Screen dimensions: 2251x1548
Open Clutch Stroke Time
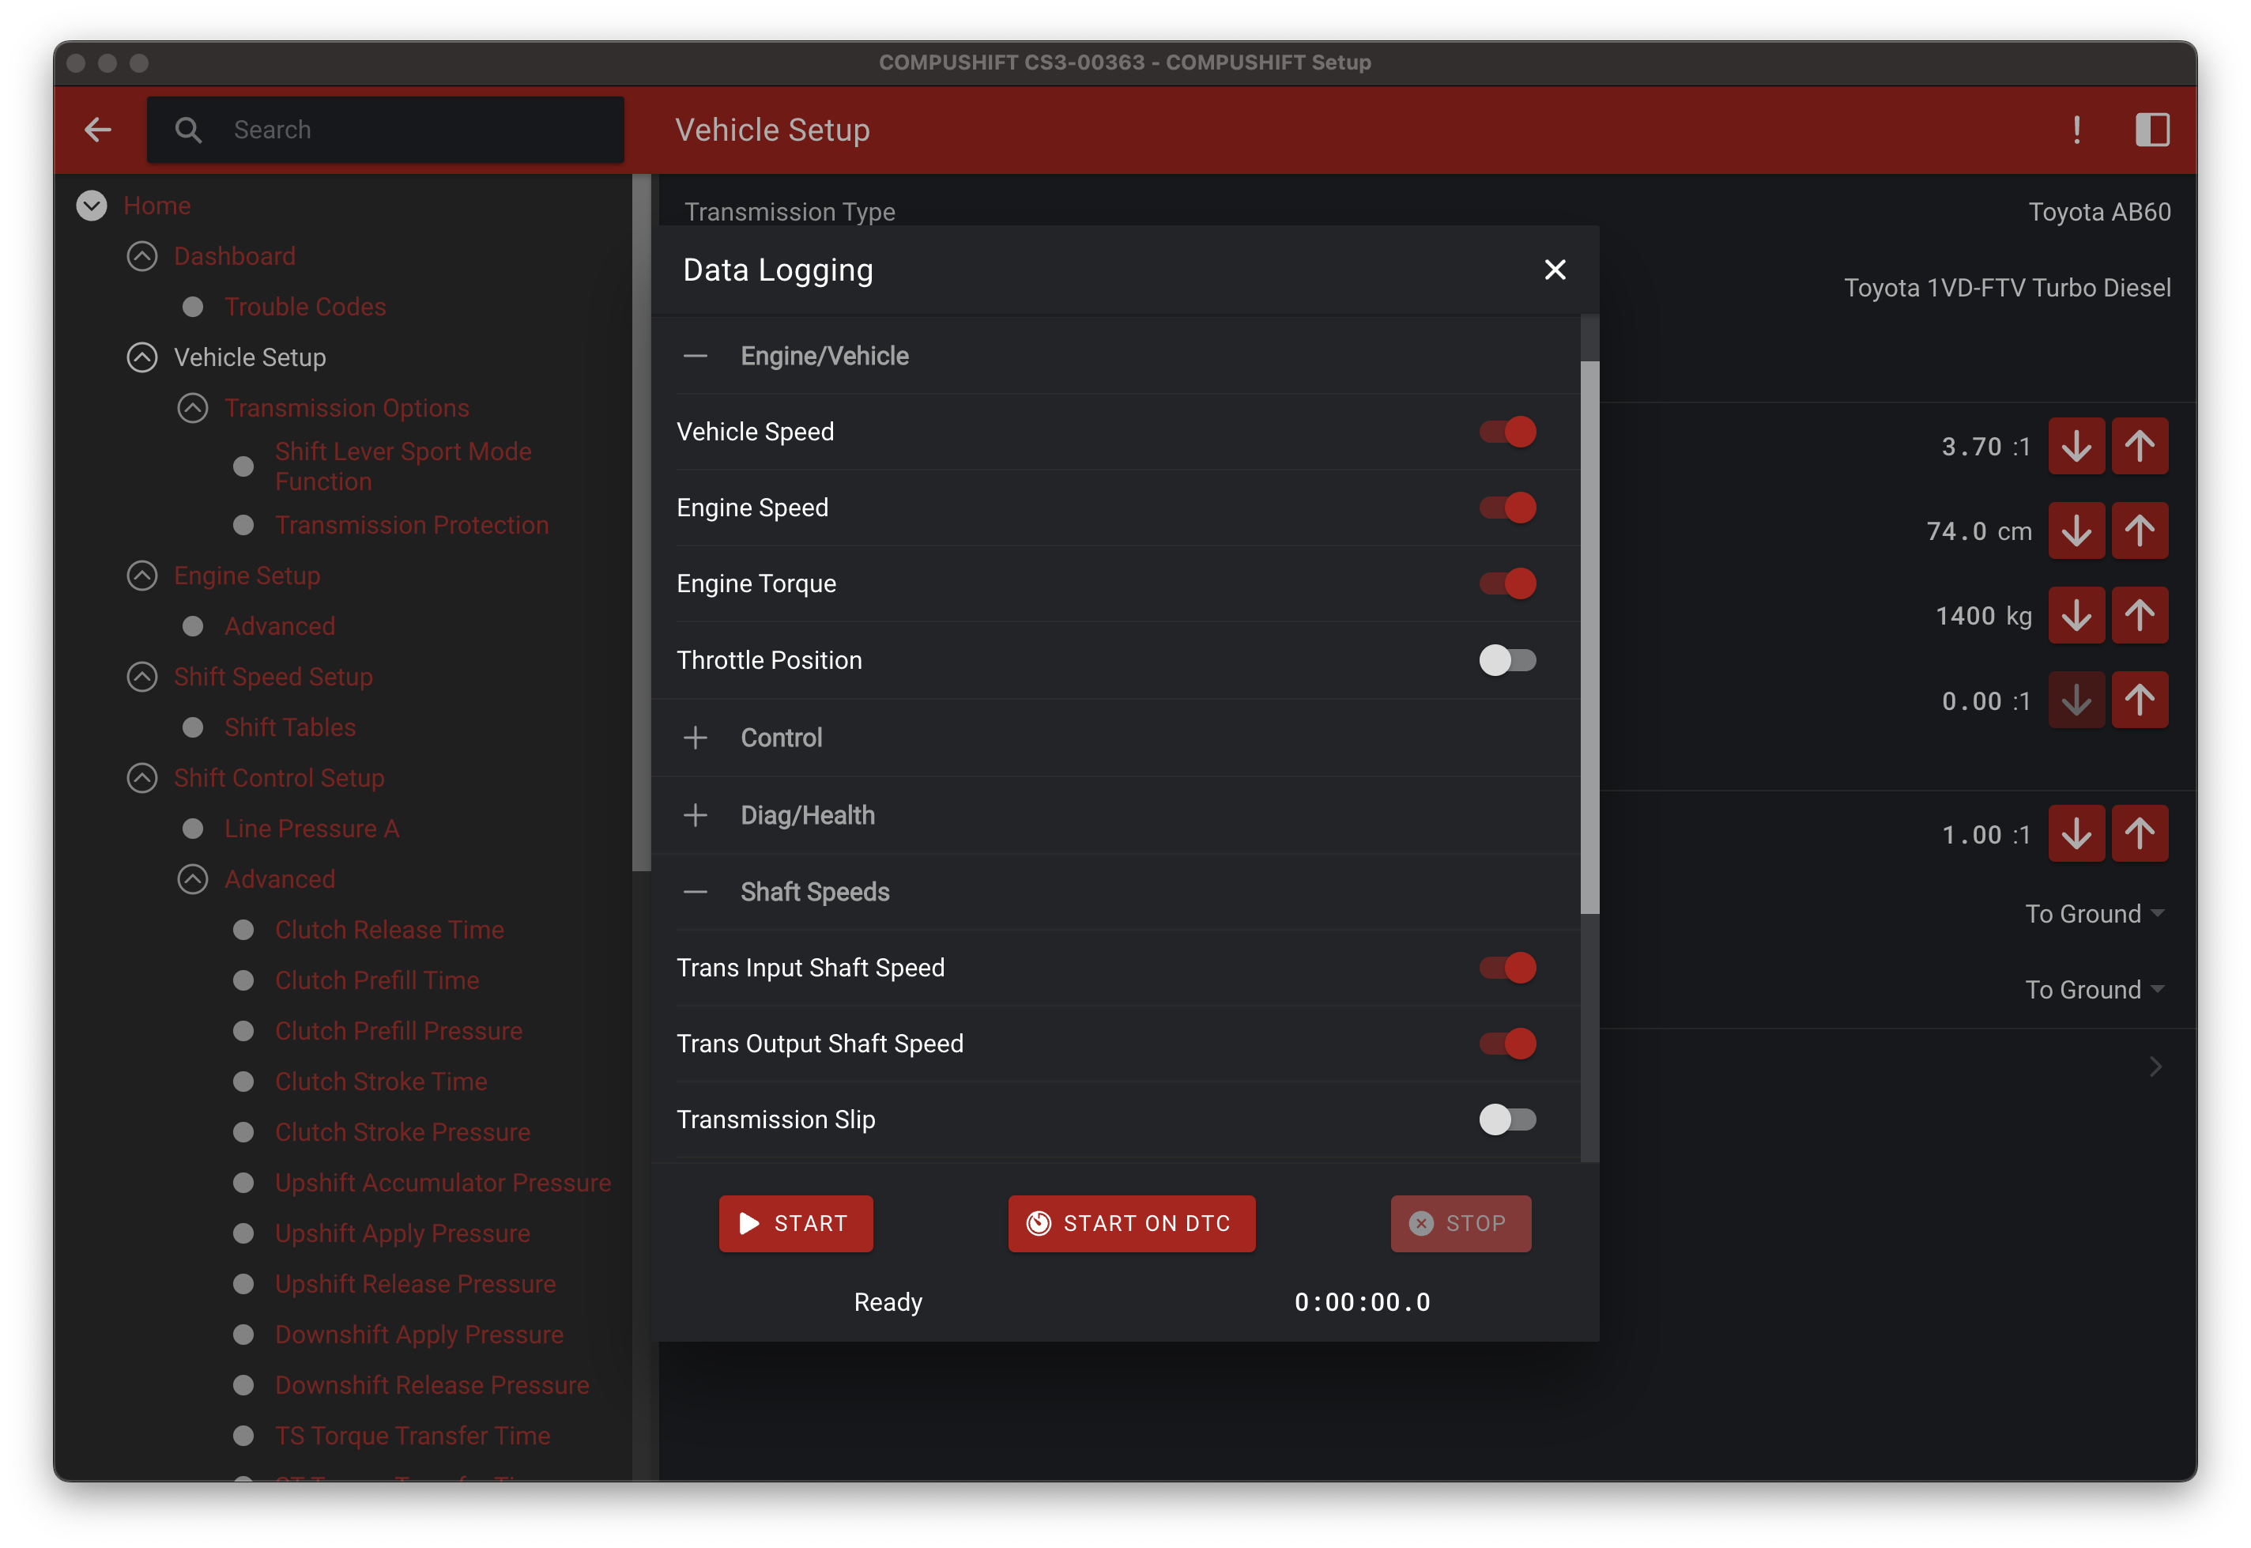point(380,1081)
